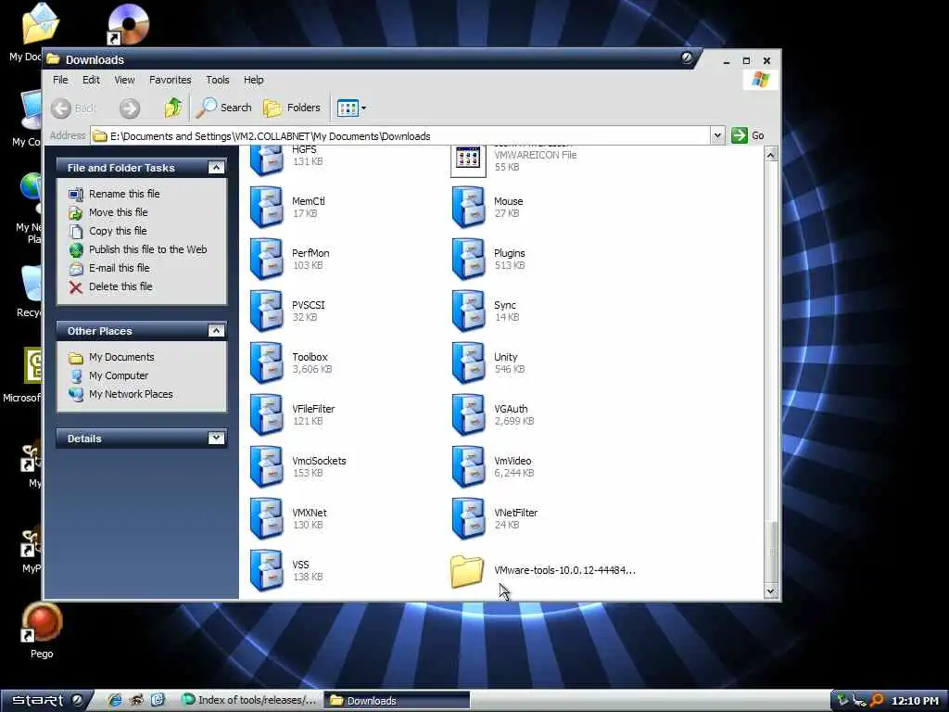Open the View menu

[x=124, y=80]
